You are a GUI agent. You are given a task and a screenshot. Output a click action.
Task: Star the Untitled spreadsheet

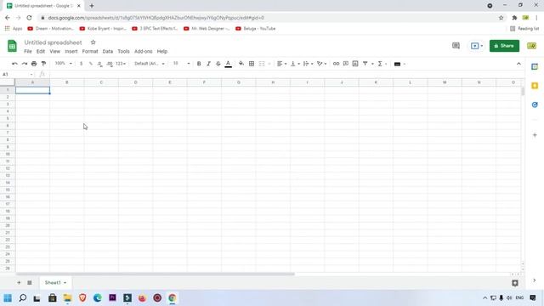click(x=93, y=42)
